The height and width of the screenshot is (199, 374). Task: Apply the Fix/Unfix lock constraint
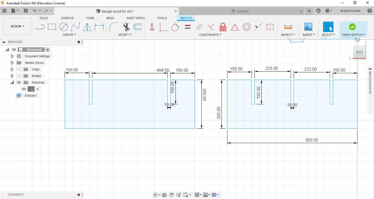(223, 27)
